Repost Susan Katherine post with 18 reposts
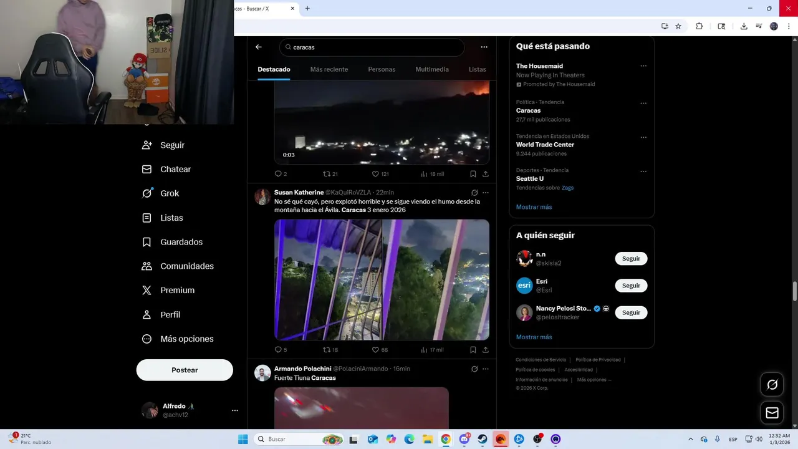 330,350
